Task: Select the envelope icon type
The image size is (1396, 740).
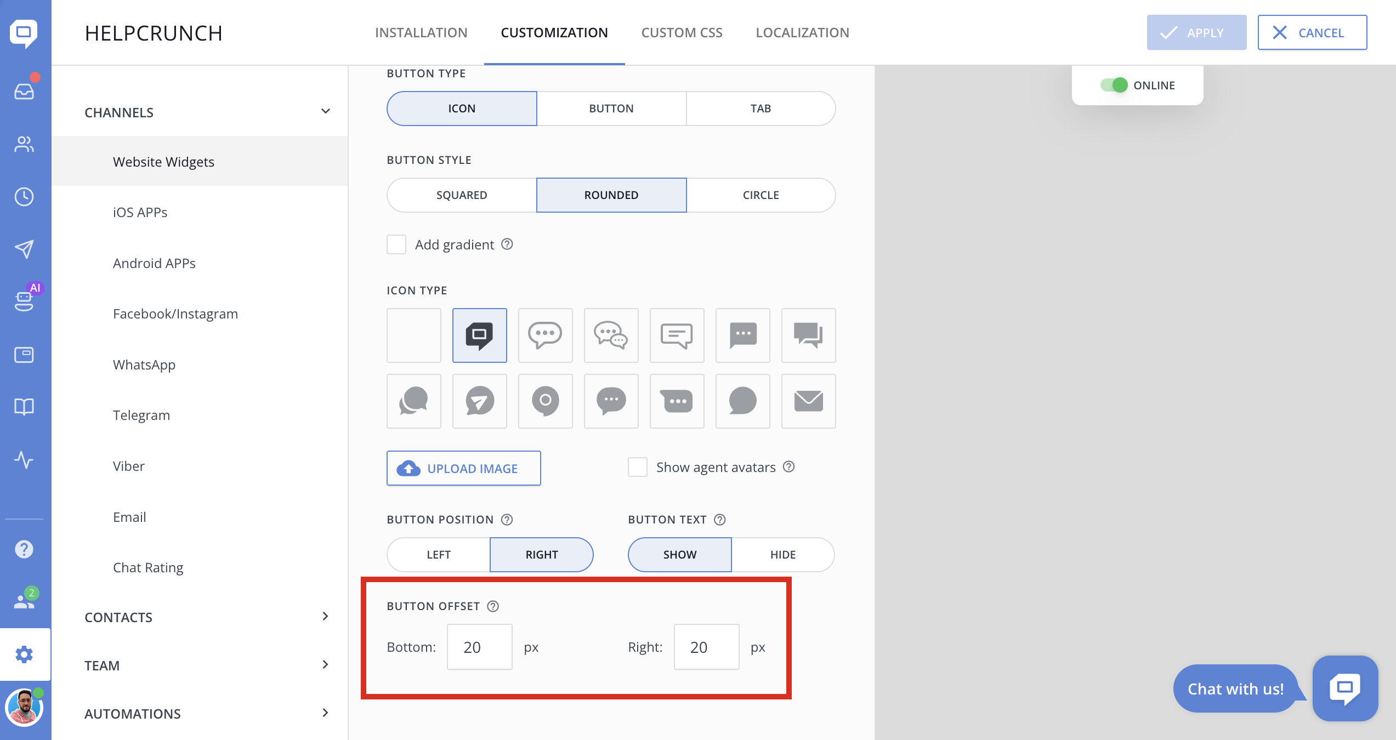Action: [808, 401]
